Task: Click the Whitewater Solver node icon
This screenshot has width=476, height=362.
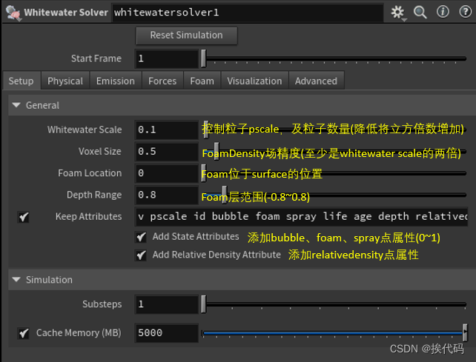Action: pos(13,13)
